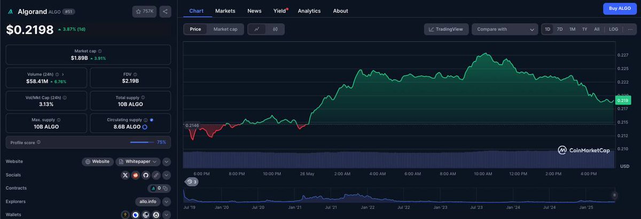Open the Markets tab

click(225, 11)
